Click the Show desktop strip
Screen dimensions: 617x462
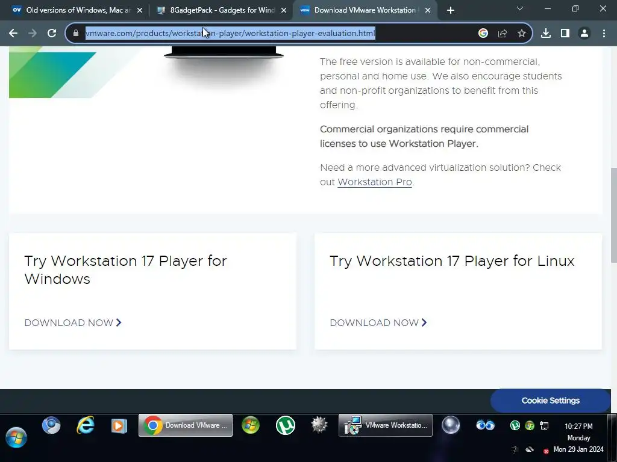[x=612, y=437]
